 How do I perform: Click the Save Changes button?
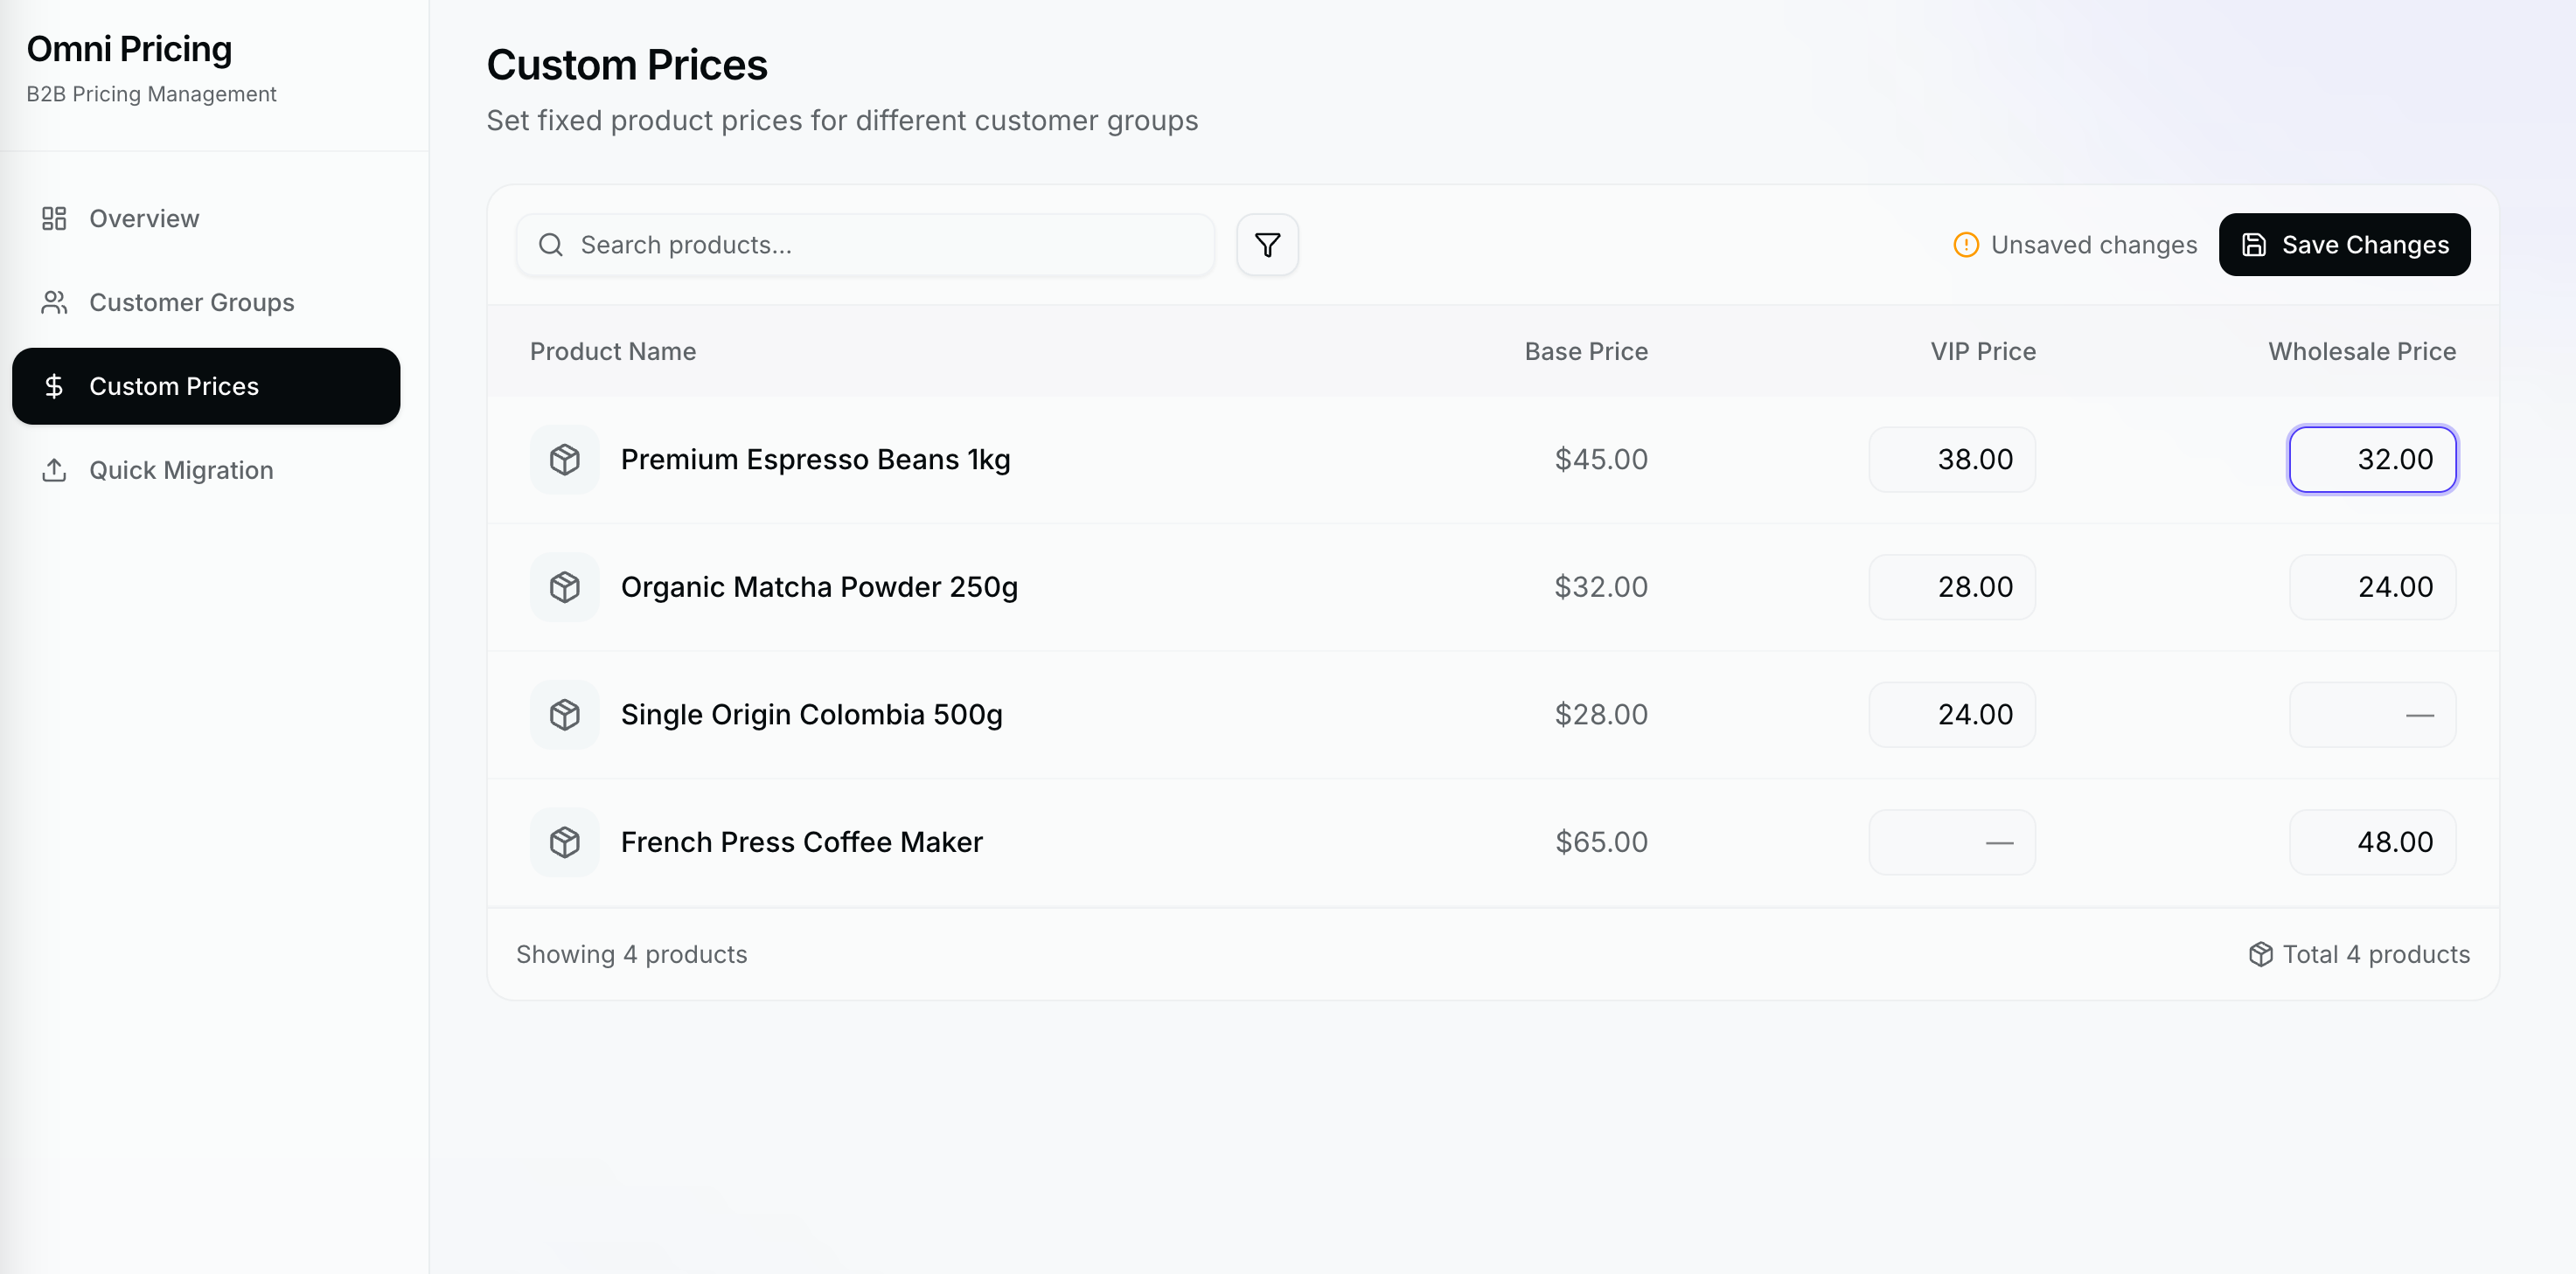click(x=2344, y=245)
